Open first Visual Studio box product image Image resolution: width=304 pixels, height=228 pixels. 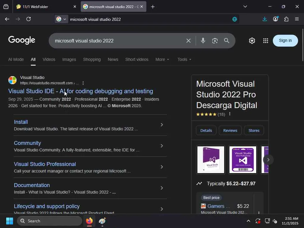pos(211,159)
